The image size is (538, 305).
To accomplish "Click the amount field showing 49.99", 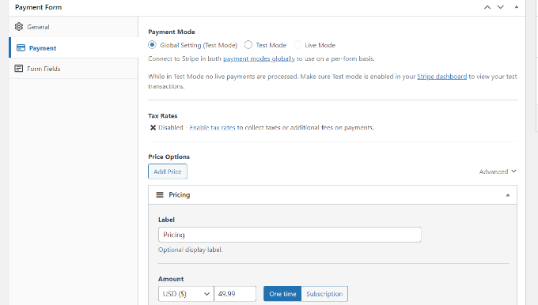I will pyautogui.click(x=235, y=294).
